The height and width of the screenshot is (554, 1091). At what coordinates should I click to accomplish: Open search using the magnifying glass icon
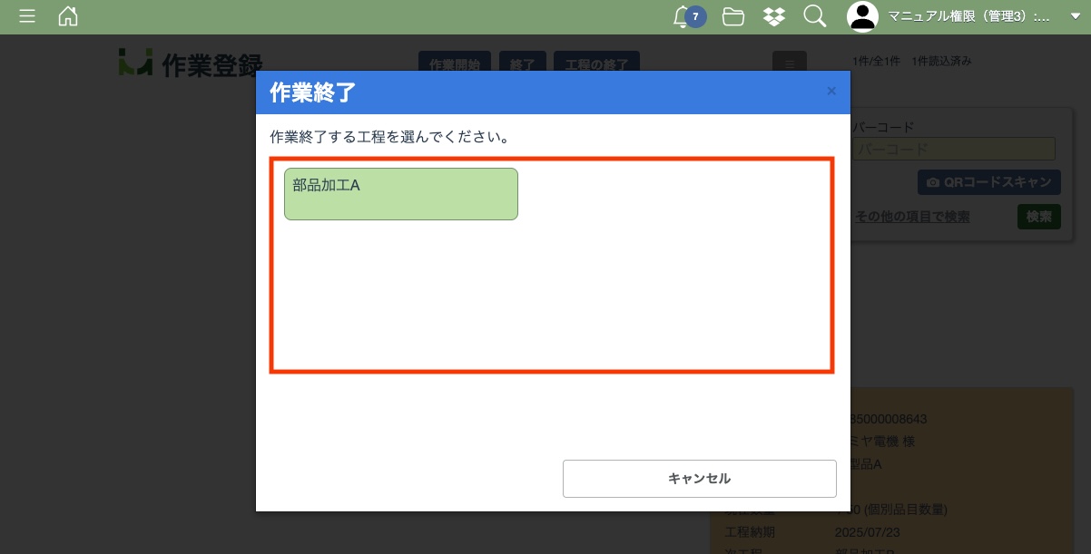point(815,16)
